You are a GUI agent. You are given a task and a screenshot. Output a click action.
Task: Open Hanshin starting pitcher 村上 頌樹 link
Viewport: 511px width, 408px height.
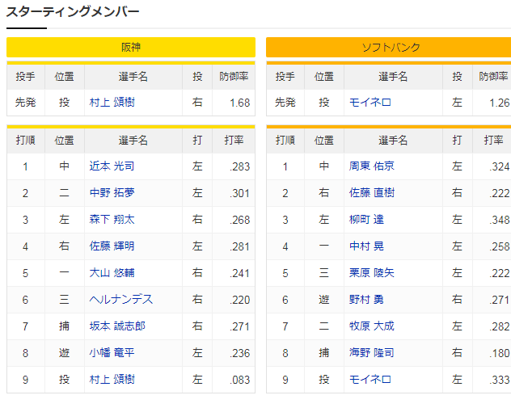click(112, 103)
